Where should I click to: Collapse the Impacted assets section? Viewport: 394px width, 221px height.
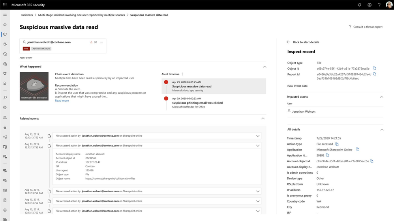tap(381, 97)
